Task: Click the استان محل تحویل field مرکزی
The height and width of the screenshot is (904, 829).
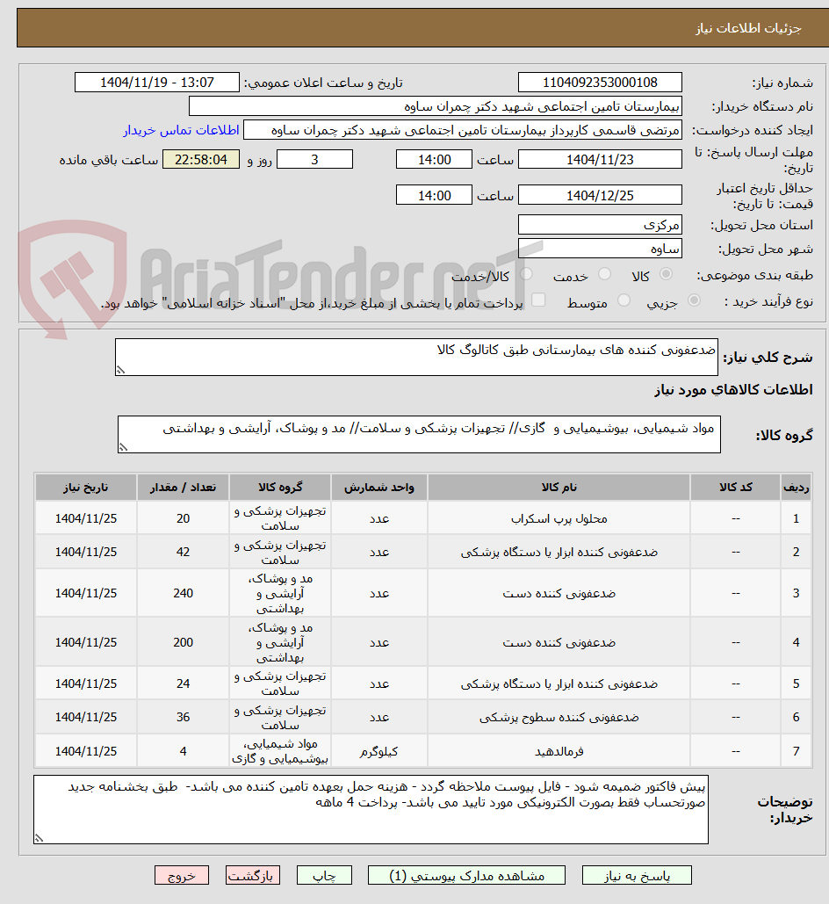Action: click(600, 225)
